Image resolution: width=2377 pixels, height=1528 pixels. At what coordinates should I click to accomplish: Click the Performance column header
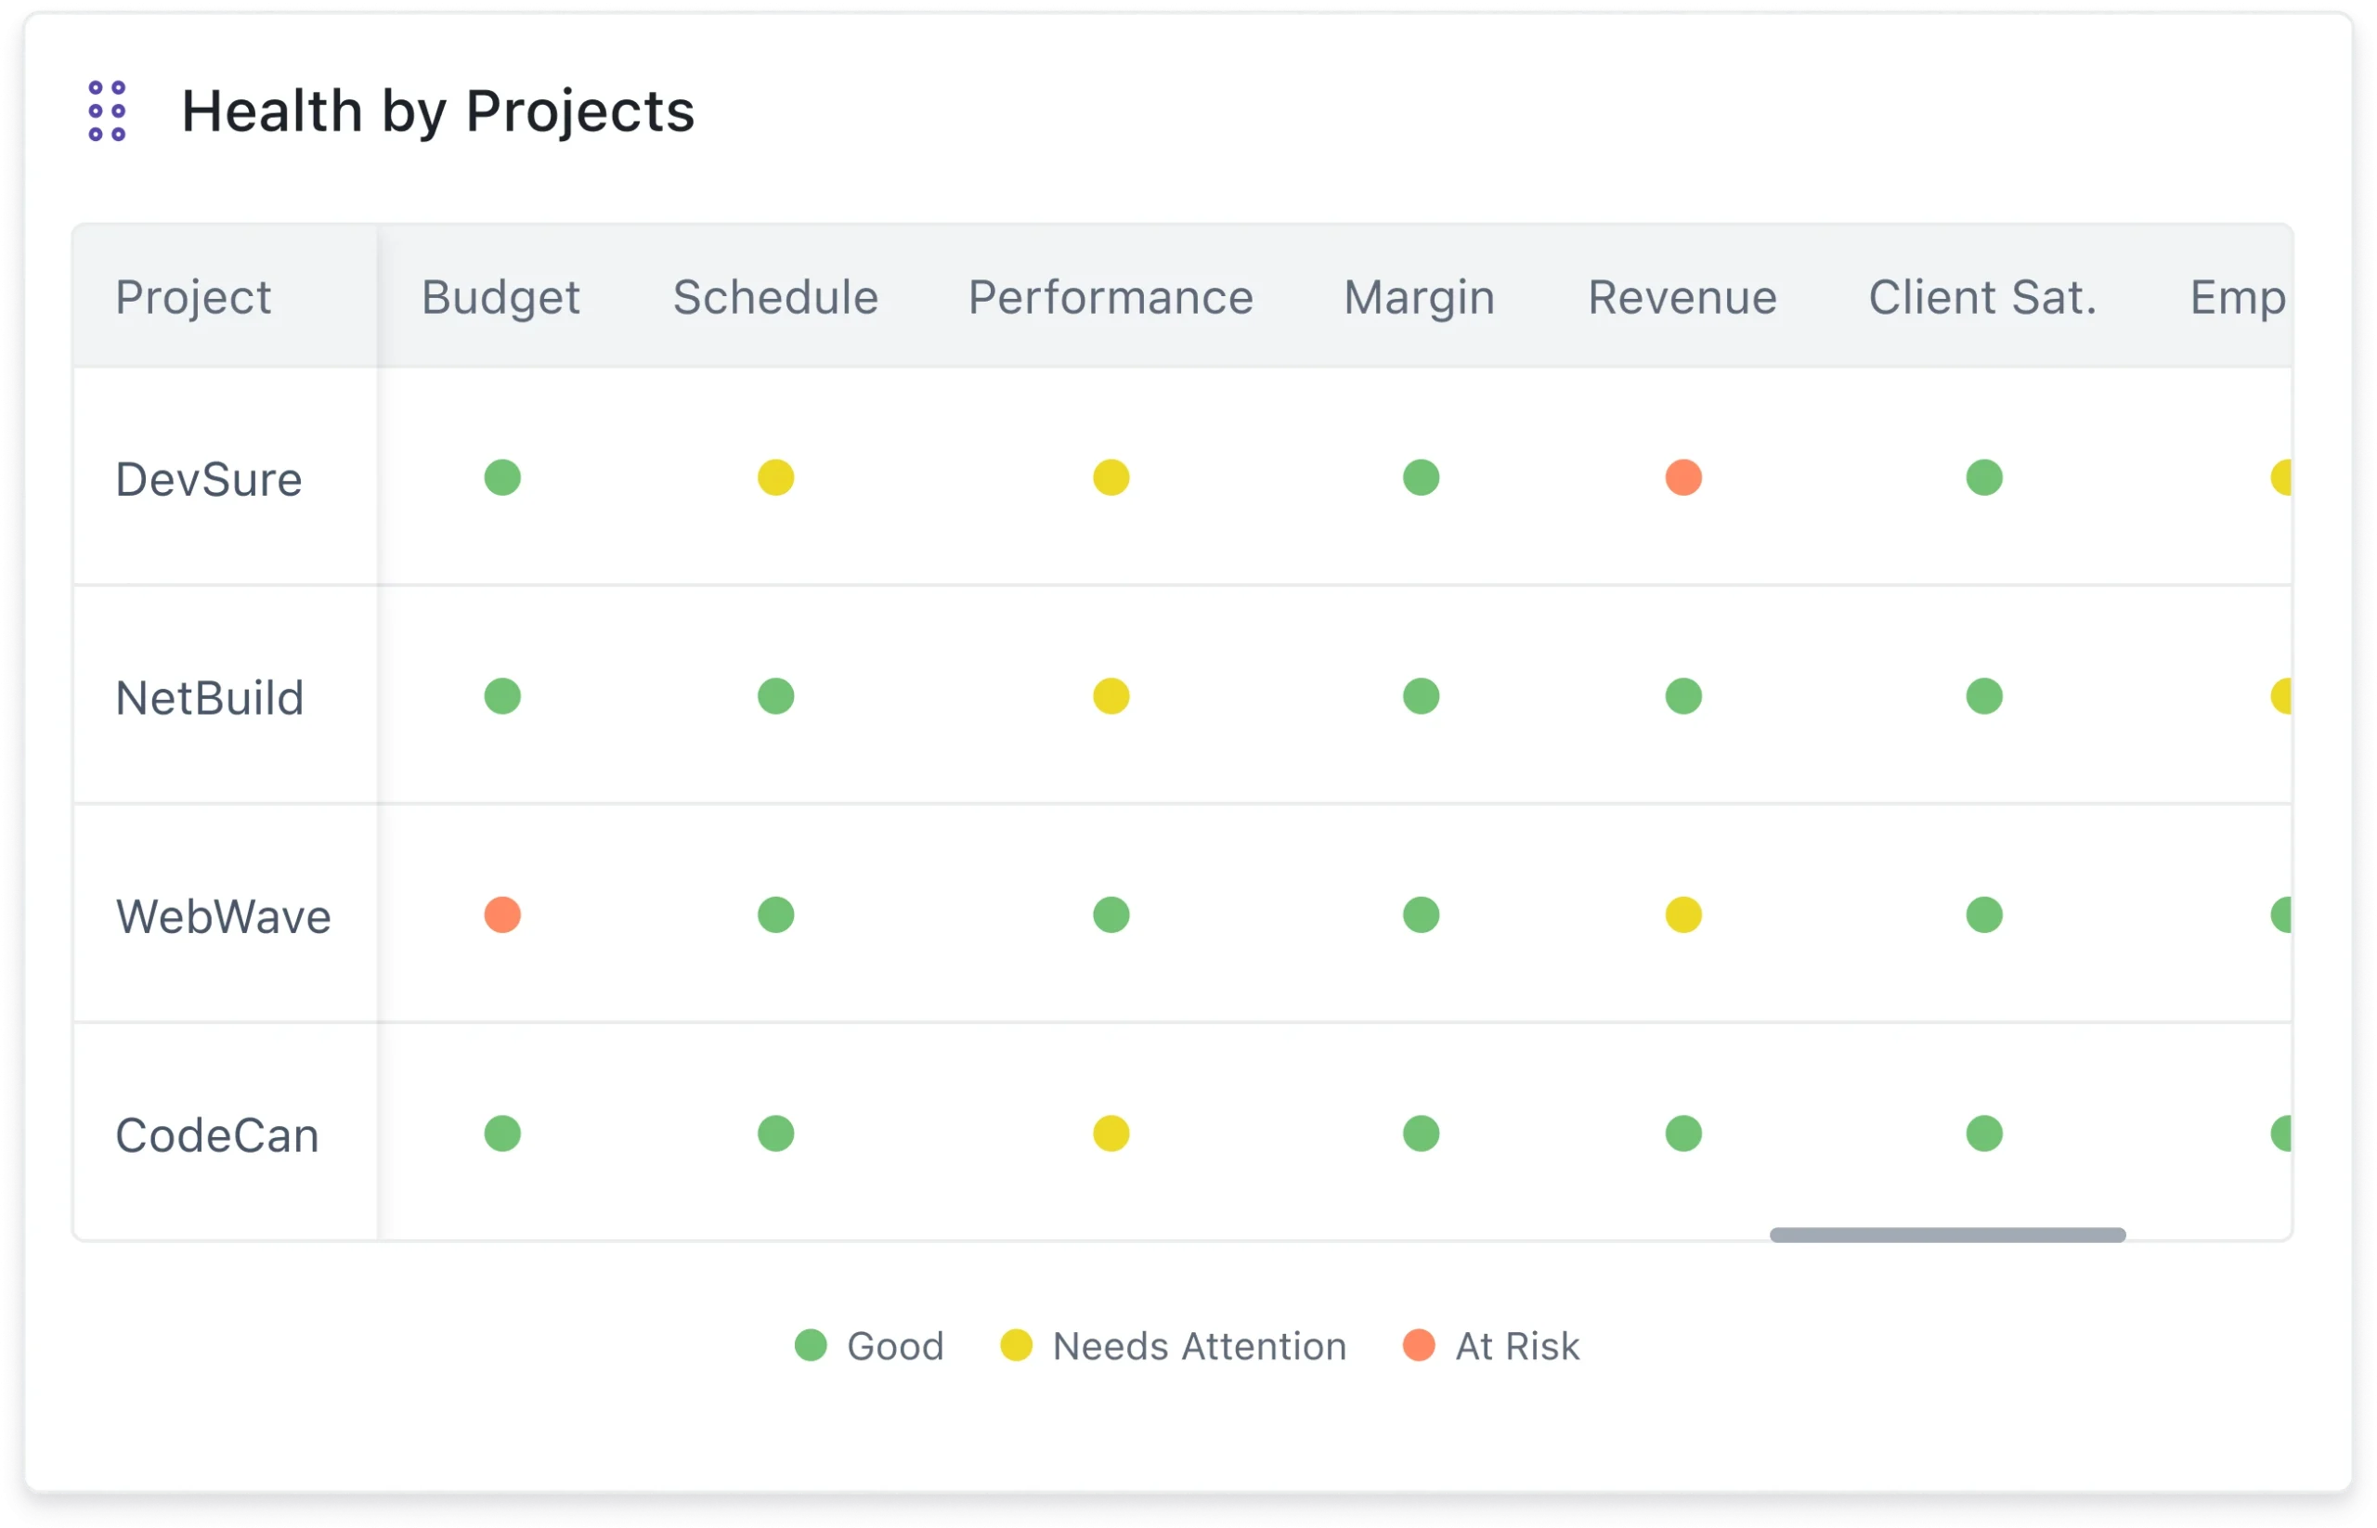click(x=1111, y=298)
